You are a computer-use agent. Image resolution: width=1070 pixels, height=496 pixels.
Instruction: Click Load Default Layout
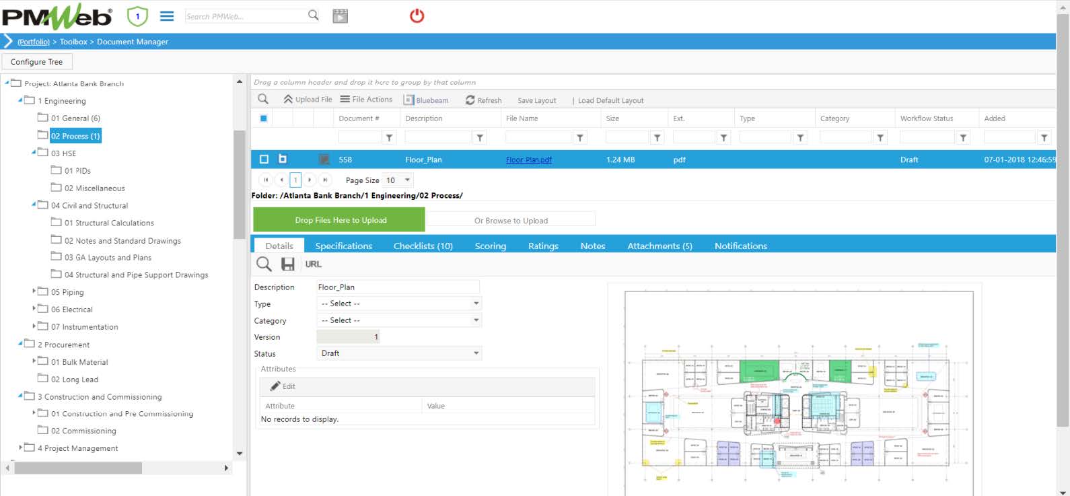pyautogui.click(x=610, y=100)
